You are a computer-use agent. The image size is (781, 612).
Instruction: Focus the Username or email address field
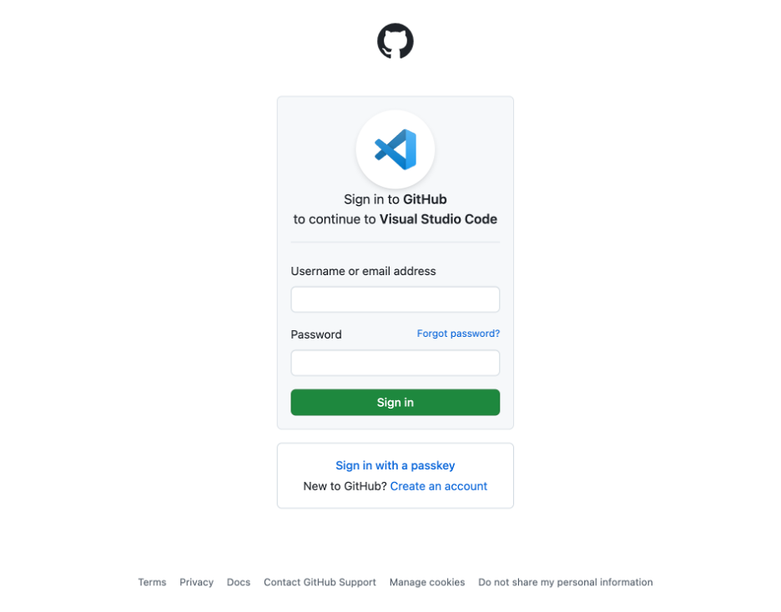coord(395,299)
